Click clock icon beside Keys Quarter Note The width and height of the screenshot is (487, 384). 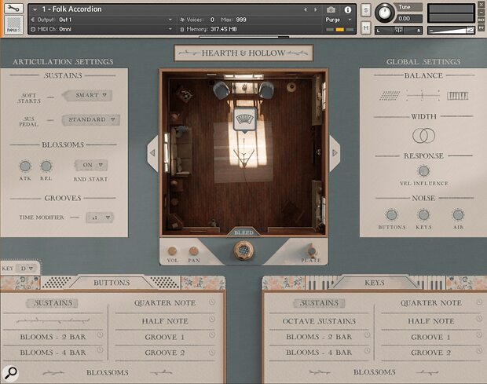coord(480,302)
